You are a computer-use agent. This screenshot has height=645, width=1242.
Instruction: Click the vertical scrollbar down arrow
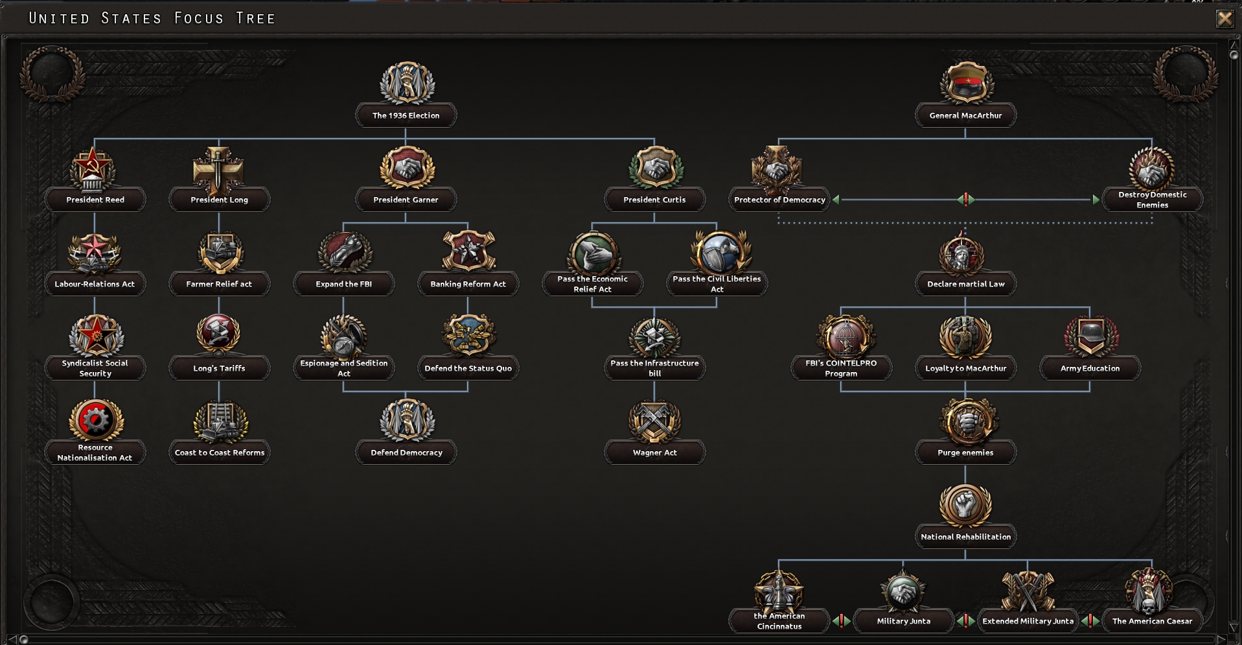[1234, 627]
